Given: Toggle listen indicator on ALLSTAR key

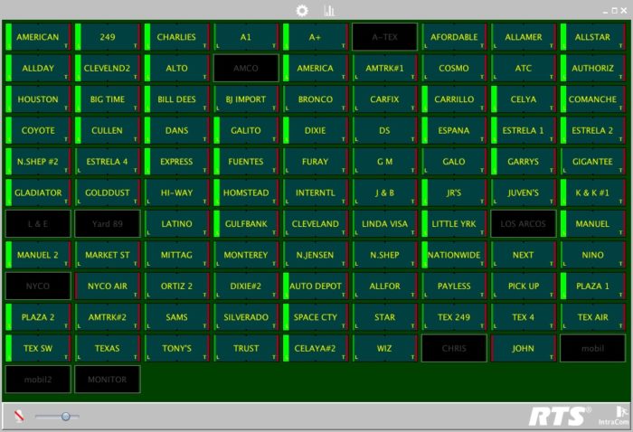Looking at the screenshot, I should click(x=563, y=37).
